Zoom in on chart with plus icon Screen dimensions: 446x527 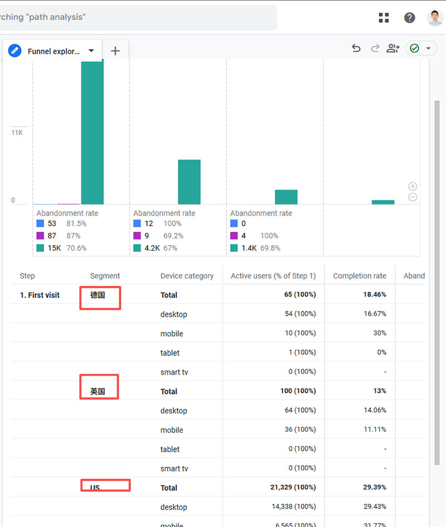point(413,187)
